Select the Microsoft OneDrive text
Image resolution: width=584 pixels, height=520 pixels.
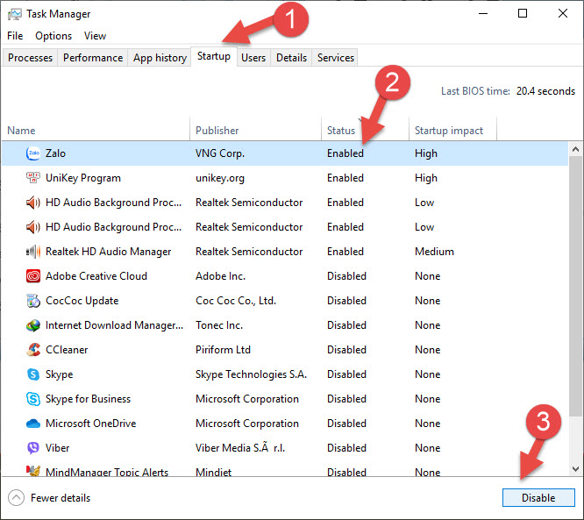[90, 424]
